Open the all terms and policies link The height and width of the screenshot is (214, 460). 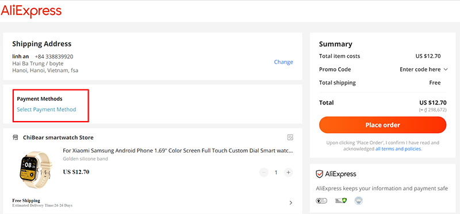(398, 149)
